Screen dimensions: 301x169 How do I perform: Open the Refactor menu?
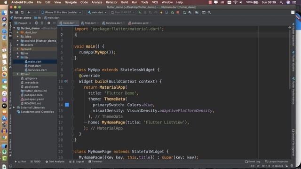point(111,2)
